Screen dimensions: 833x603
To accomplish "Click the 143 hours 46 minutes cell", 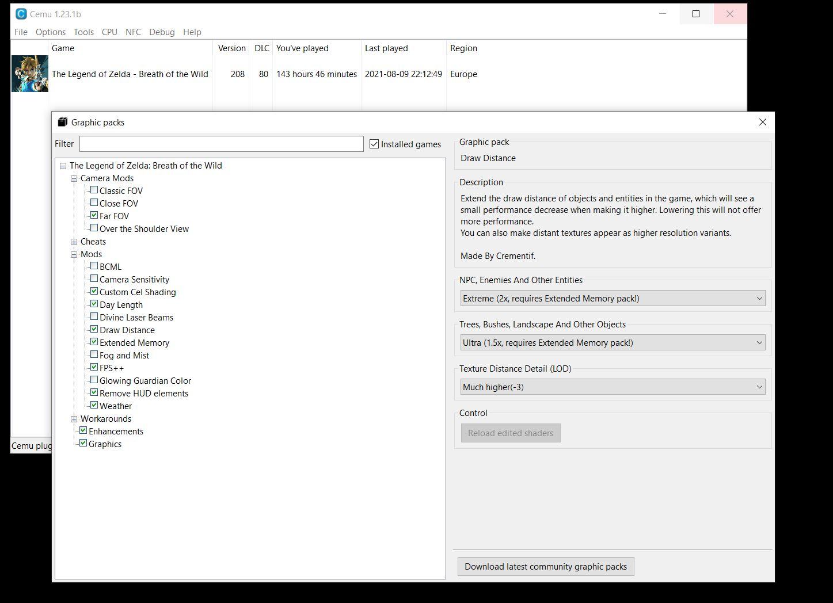I will [x=317, y=74].
